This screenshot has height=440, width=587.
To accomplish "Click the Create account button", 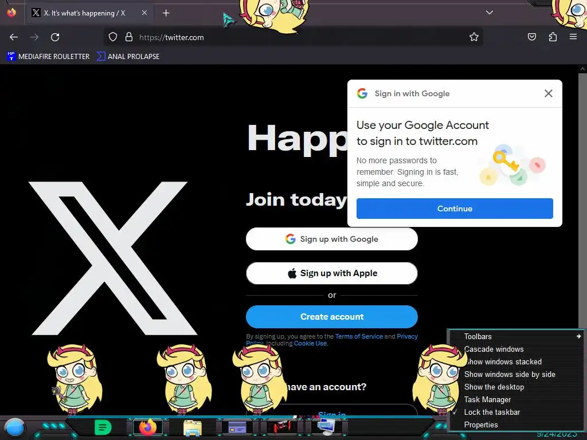I will (332, 316).
